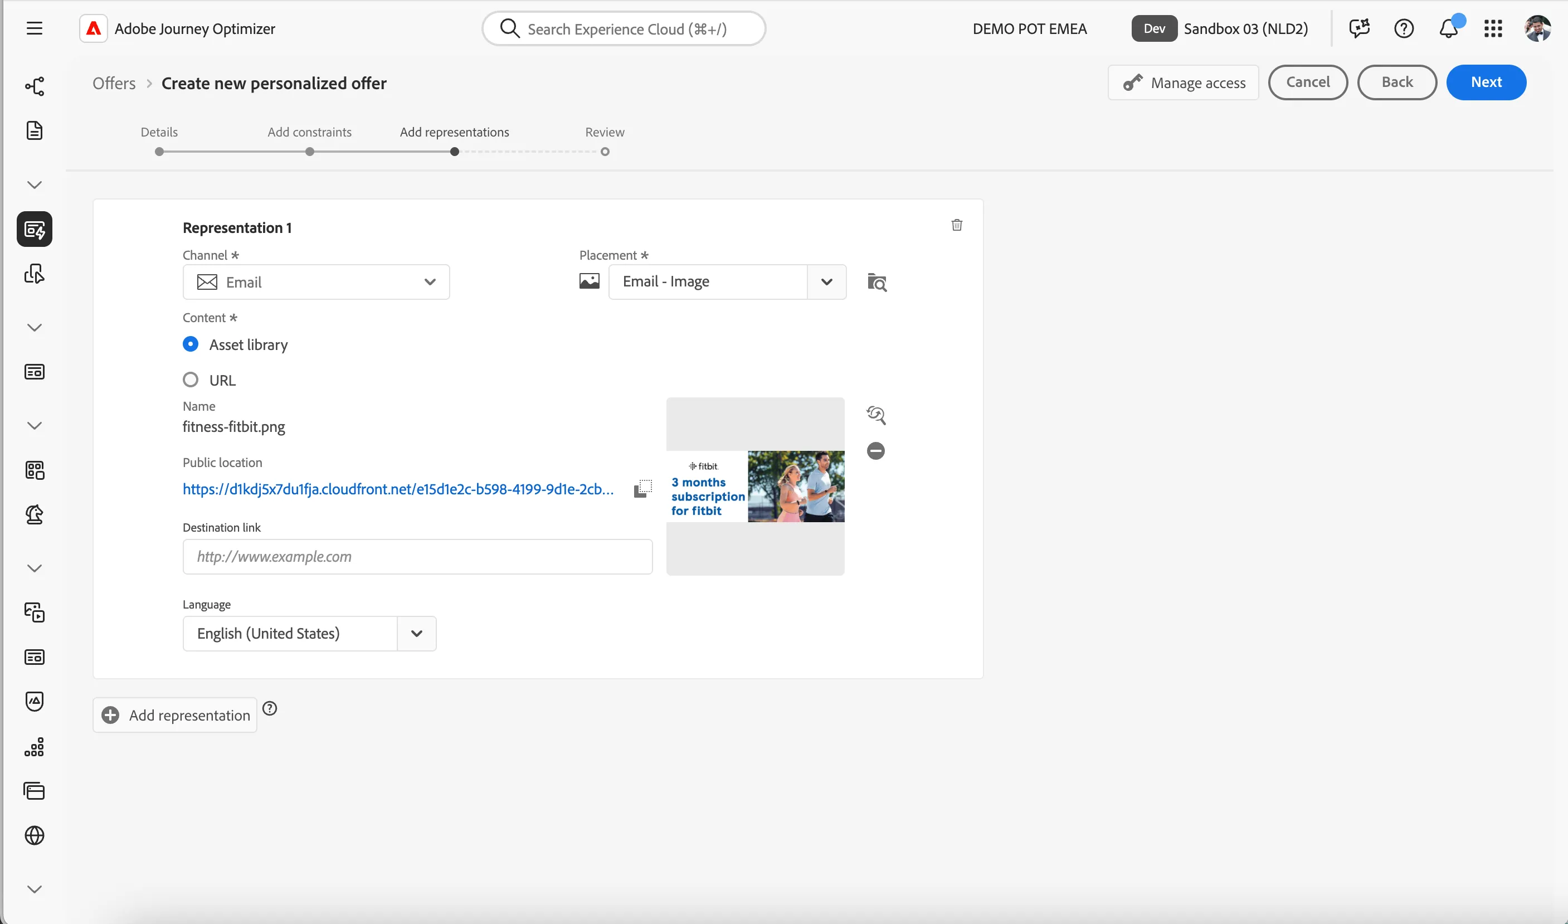Open the help question mark icon
Image resolution: width=1568 pixels, height=924 pixels.
point(1404,28)
